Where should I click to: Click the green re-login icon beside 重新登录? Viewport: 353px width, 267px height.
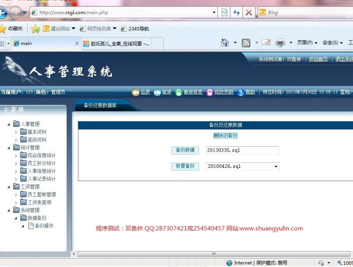[x=179, y=93]
